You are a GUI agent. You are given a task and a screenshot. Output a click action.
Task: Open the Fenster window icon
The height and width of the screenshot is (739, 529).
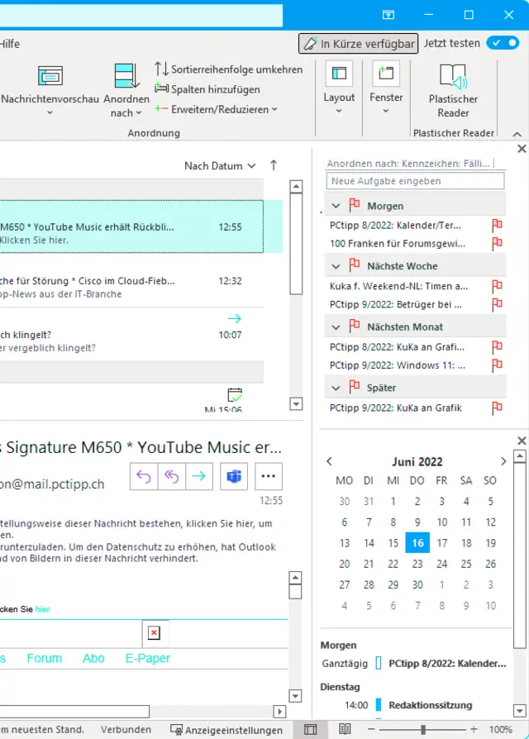386,74
